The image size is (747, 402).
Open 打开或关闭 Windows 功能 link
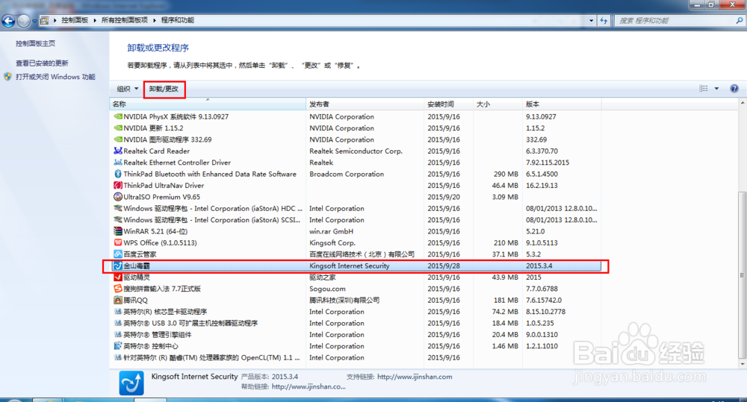55,77
